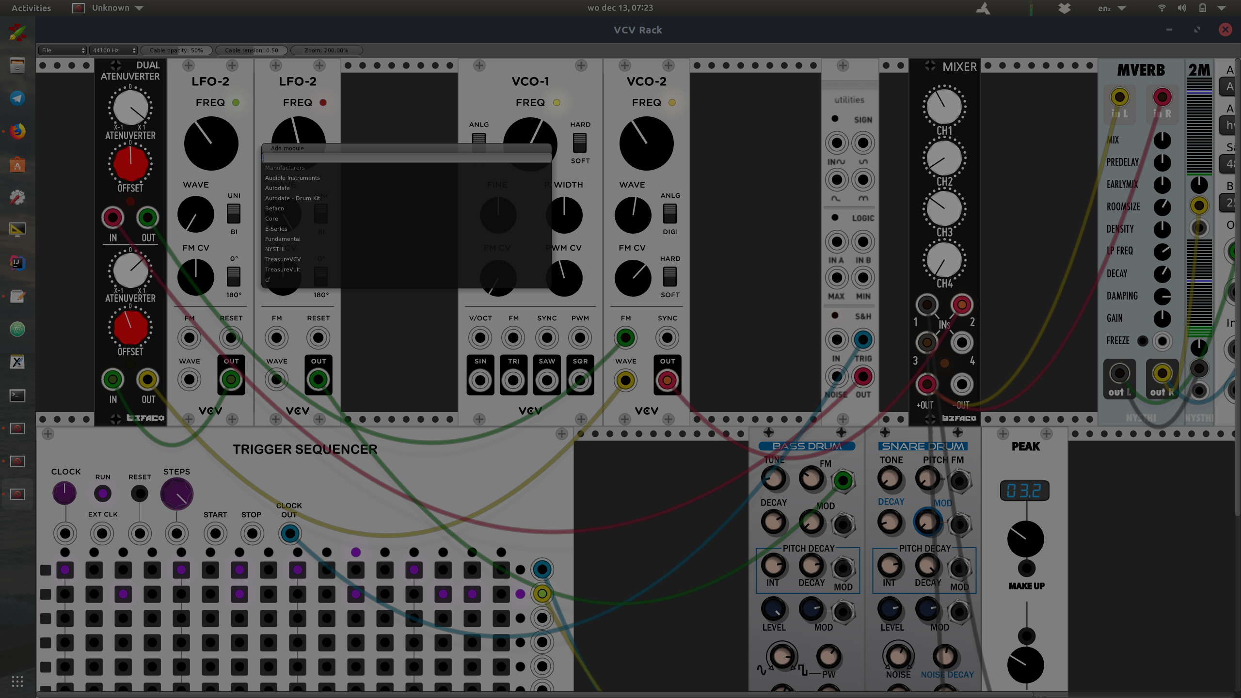Click MVERB ROOMSIZE knob
Screen dimensions: 1241x698
tap(1162, 207)
